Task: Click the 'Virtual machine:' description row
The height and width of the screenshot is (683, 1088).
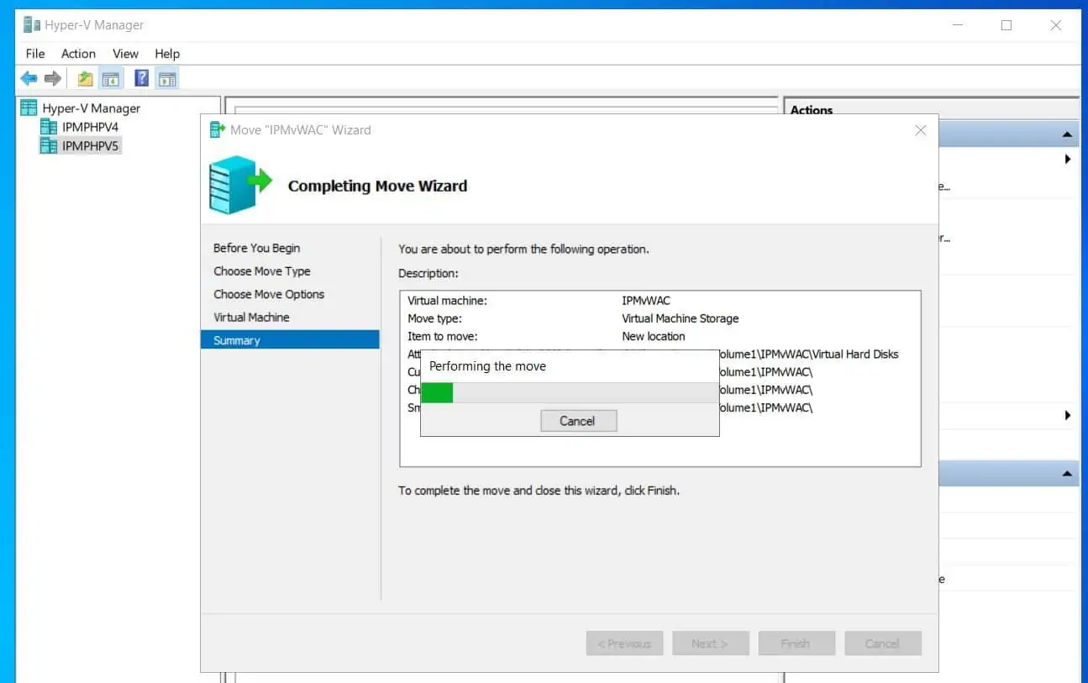Action: coord(660,300)
